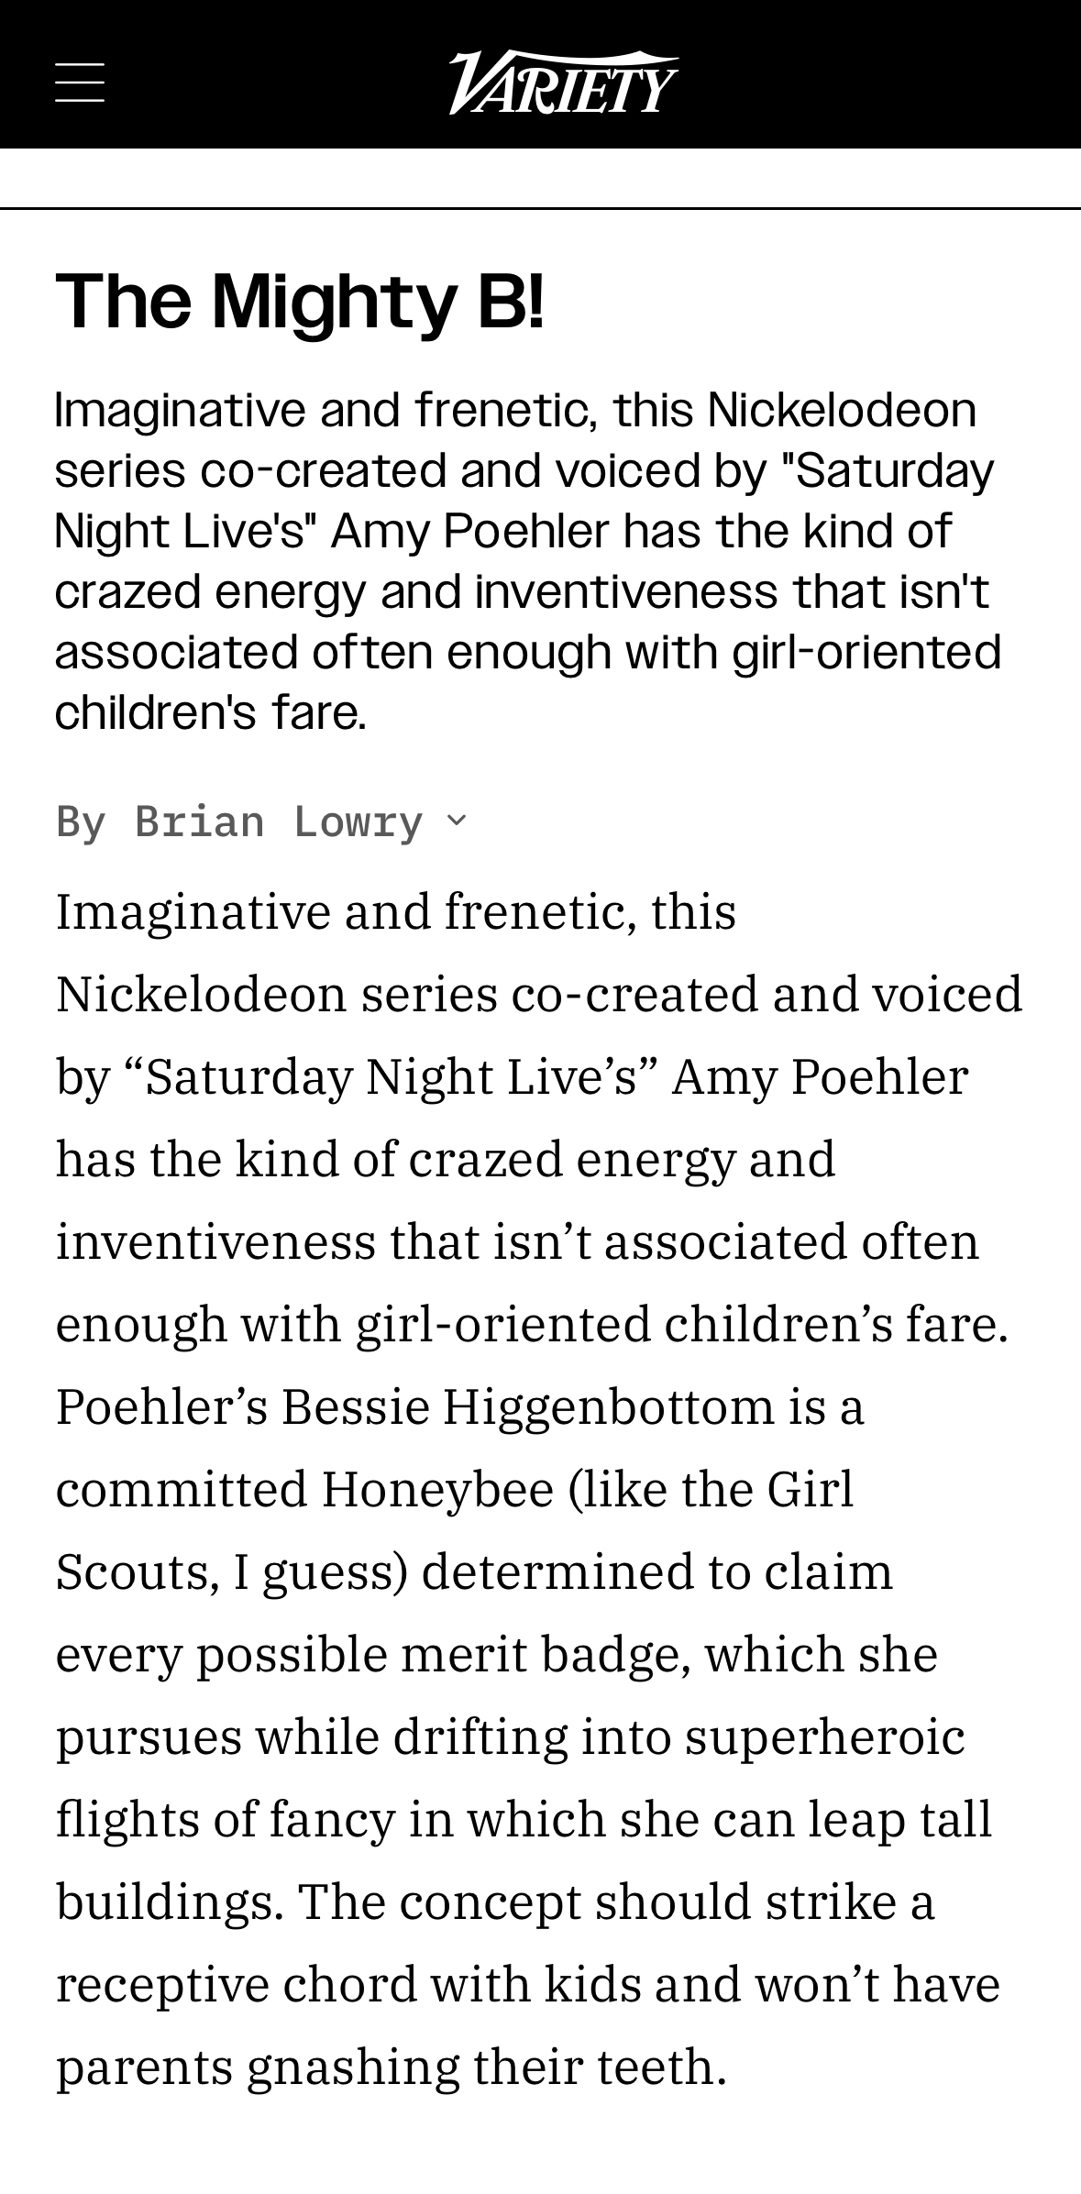
Task: Click "children's fare." in the summary deck
Action: (210, 712)
